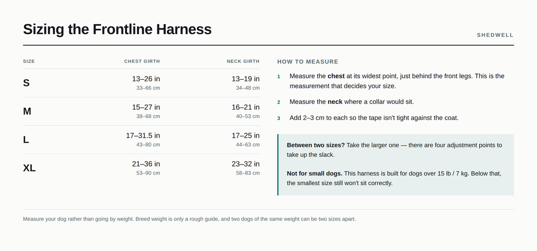Click neck girth value '23–32 in'
The height and width of the screenshot is (251, 537).
(x=245, y=164)
